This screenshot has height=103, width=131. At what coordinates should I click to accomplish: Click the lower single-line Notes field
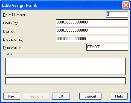click(65, 81)
